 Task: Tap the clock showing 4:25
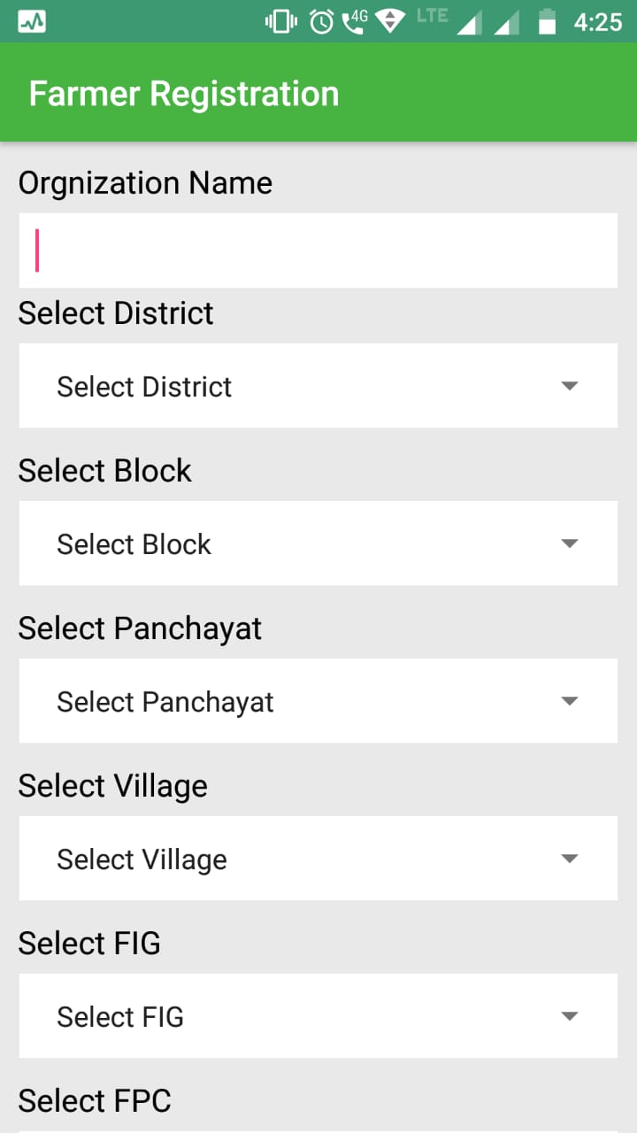598,21
